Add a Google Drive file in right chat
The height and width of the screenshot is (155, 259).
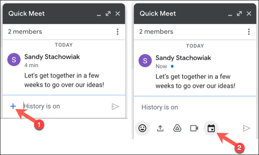177,128
